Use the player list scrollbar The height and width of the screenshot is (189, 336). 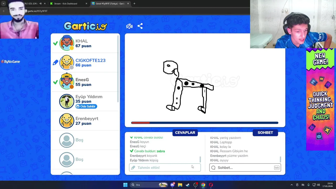118,69
